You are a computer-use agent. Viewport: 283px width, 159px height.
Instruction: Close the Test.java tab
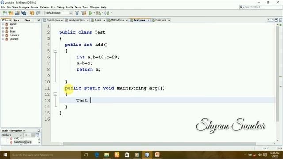point(149,20)
